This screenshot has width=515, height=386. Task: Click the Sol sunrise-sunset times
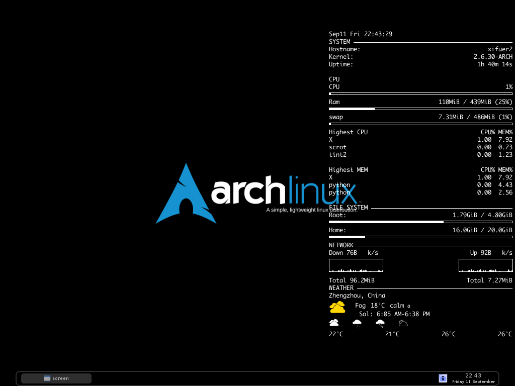(394, 314)
